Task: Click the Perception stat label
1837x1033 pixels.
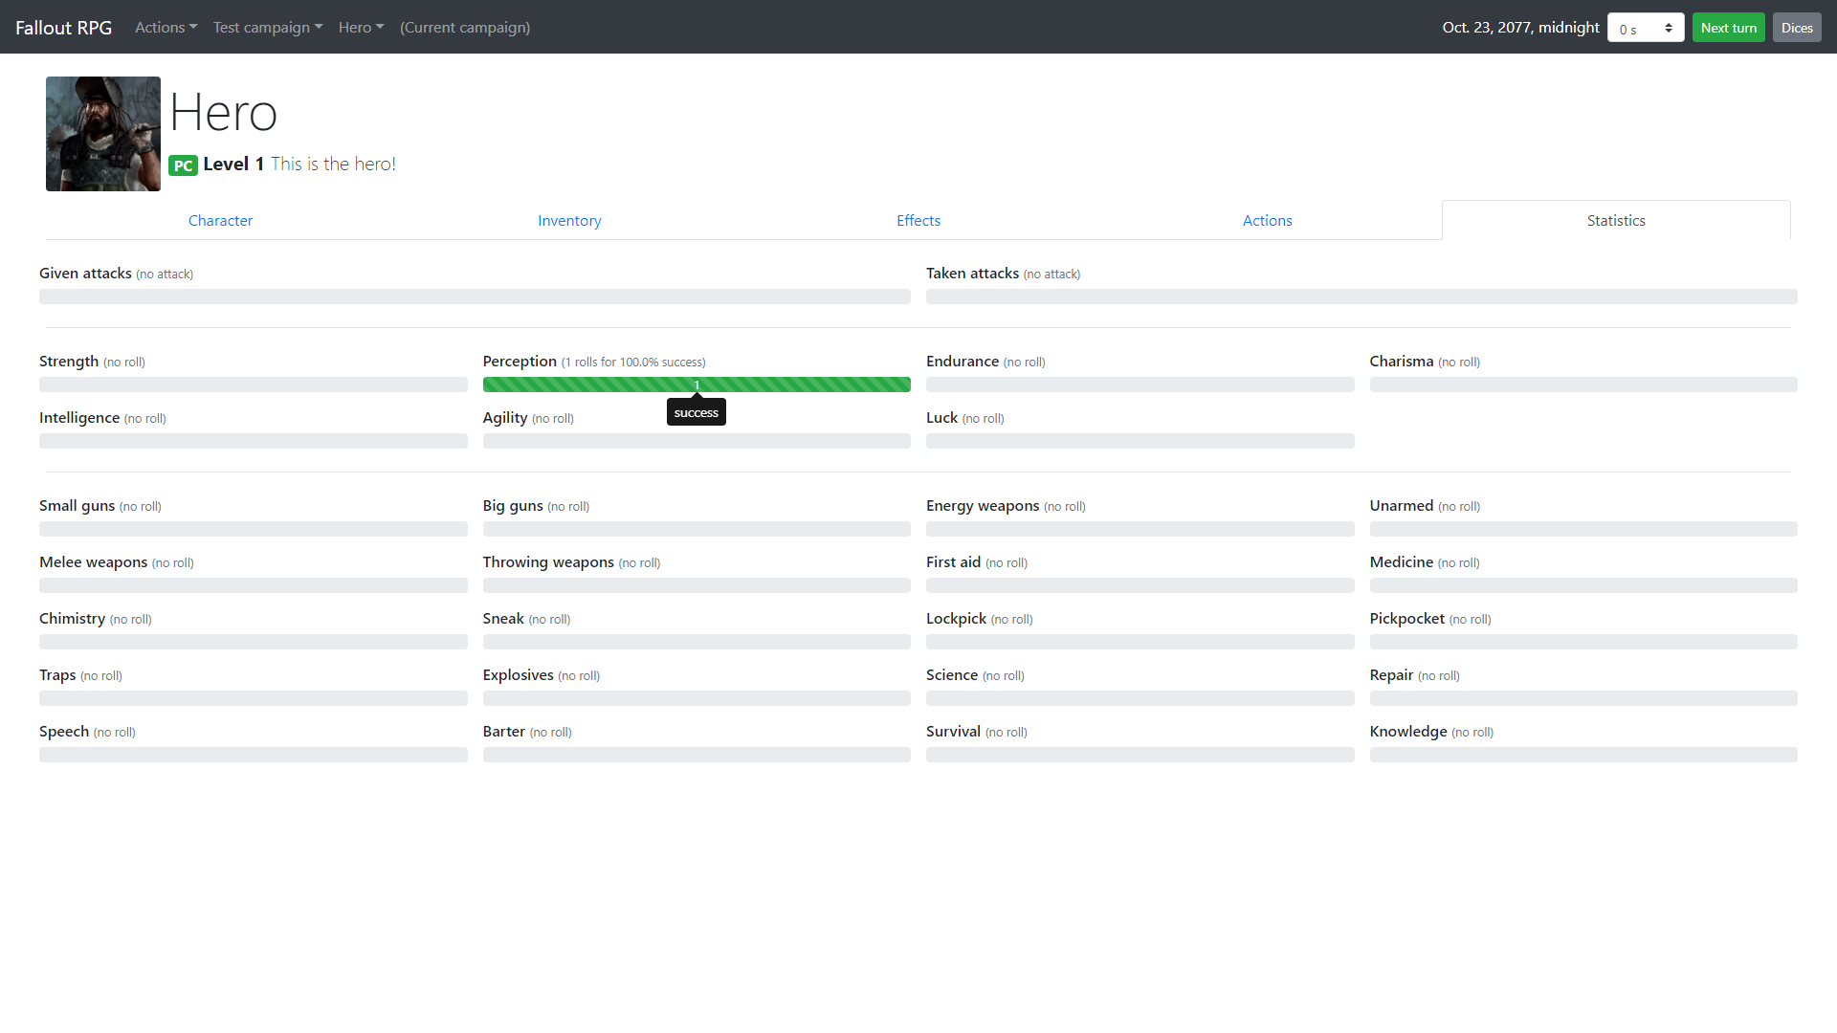Action: pos(520,362)
